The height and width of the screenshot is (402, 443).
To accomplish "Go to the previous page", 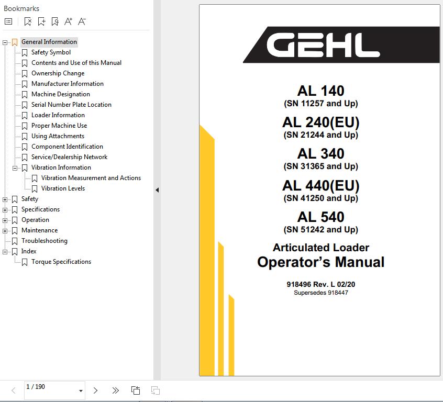I will [x=13, y=390].
